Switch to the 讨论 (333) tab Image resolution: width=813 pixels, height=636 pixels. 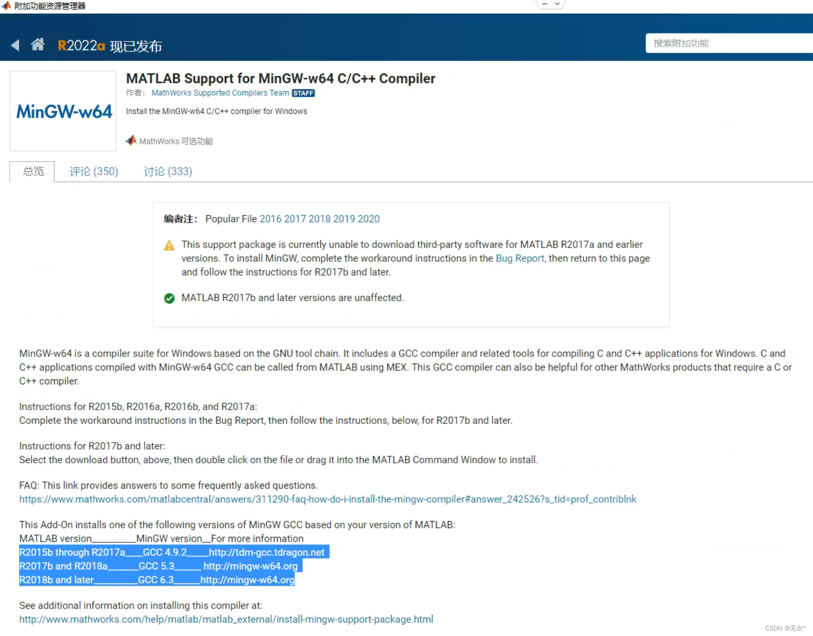(167, 172)
